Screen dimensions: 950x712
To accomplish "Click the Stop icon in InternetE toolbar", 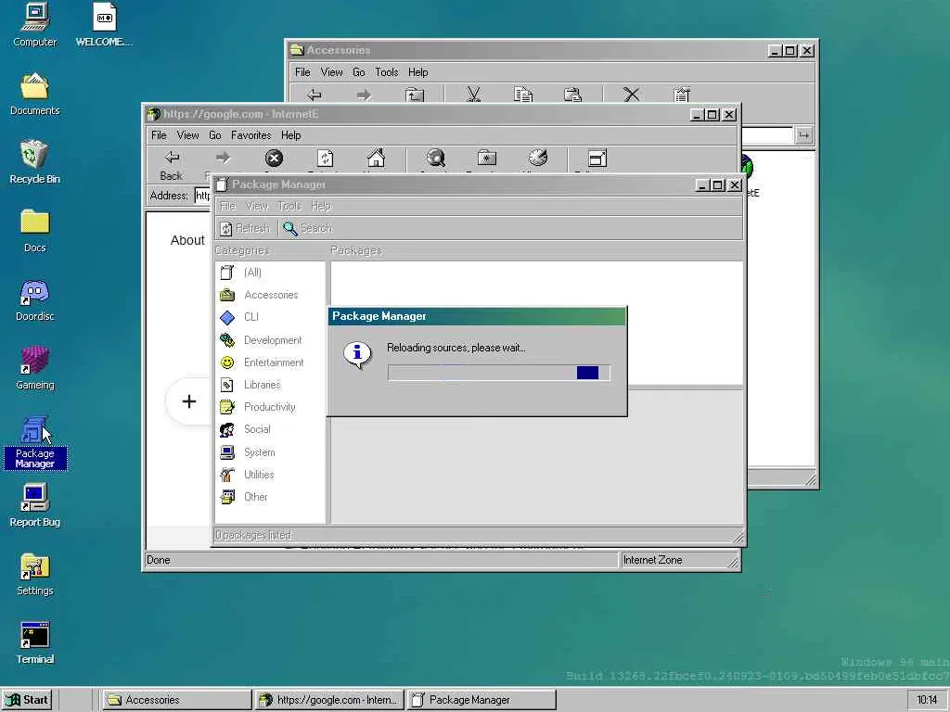I will [x=274, y=159].
